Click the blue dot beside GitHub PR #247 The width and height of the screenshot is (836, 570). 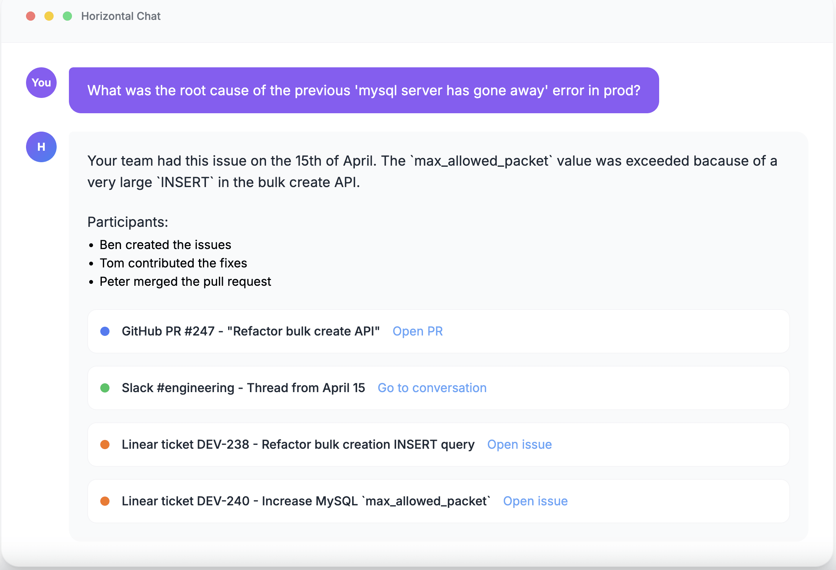click(105, 331)
